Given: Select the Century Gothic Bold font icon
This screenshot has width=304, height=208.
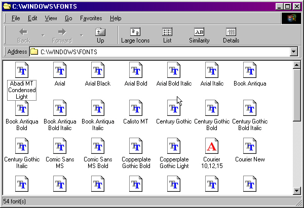Looking at the screenshot, I should pyautogui.click(x=212, y=108).
